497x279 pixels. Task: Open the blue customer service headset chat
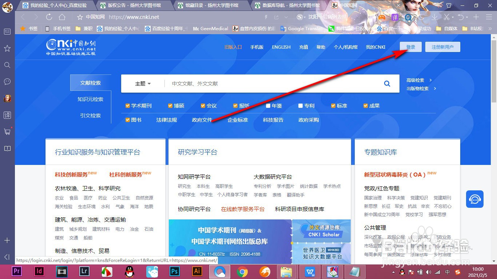tap(475, 199)
